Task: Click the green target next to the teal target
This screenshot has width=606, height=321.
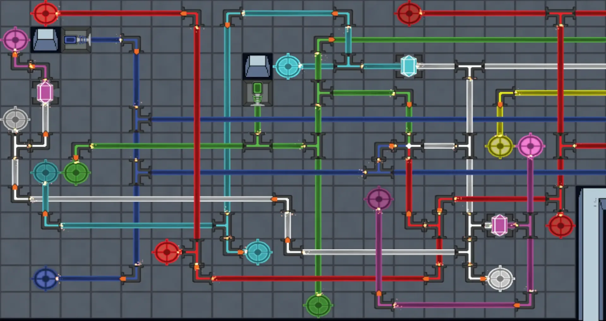Action: pos(76,173)
